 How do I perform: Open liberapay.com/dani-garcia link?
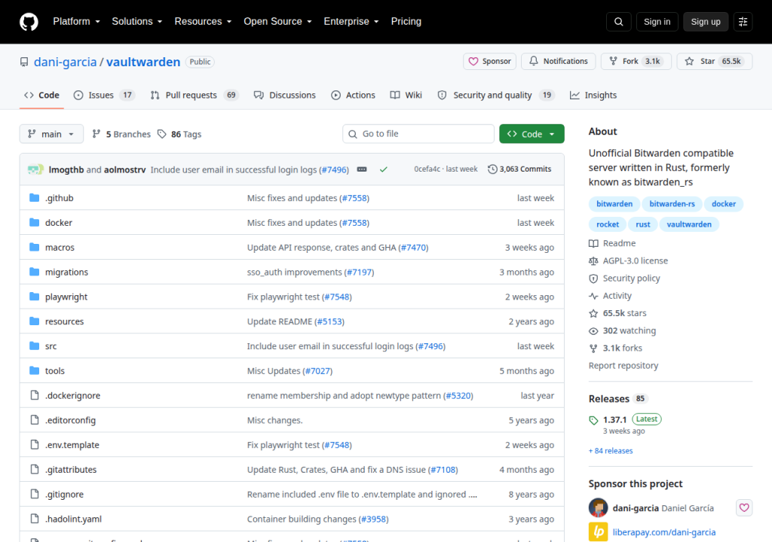tap(664, 532)
